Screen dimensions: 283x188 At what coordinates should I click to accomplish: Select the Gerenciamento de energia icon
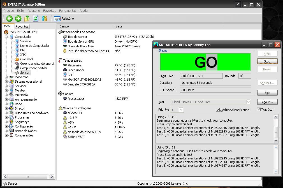point(17,64)
